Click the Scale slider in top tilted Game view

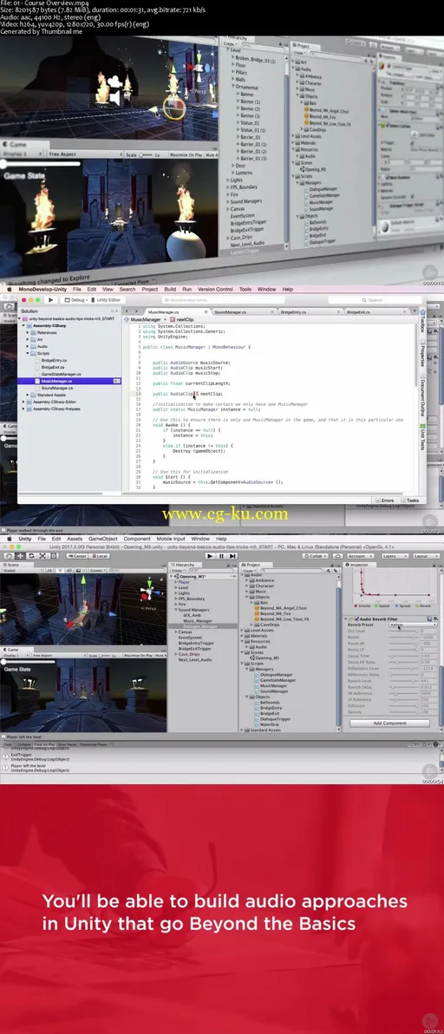[147, 154]
